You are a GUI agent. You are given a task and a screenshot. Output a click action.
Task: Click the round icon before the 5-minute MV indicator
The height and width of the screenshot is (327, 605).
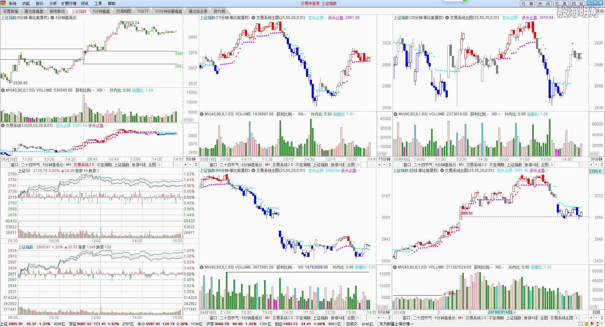pos(3,90)
